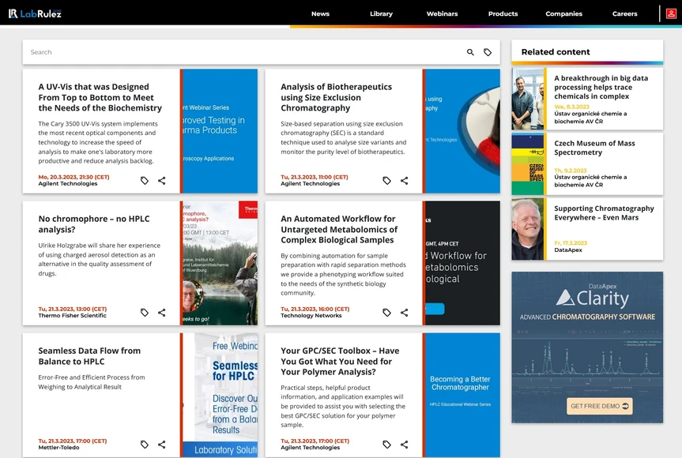Click Seamless for HPLC banner image
Image resolution: width=682 pixels, height=458 pixels.
(x=220, y=395)
